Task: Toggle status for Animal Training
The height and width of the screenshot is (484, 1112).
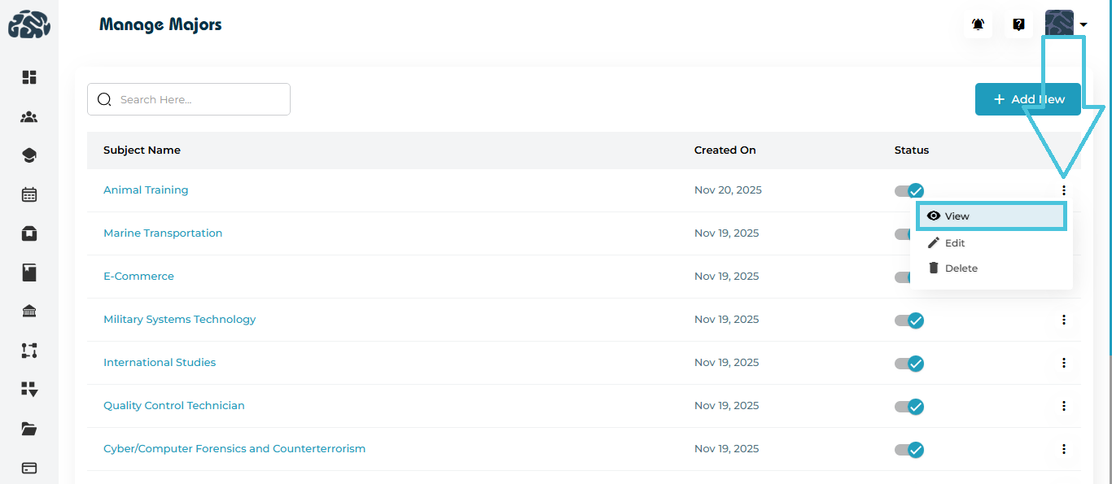Action: point(908,190)
